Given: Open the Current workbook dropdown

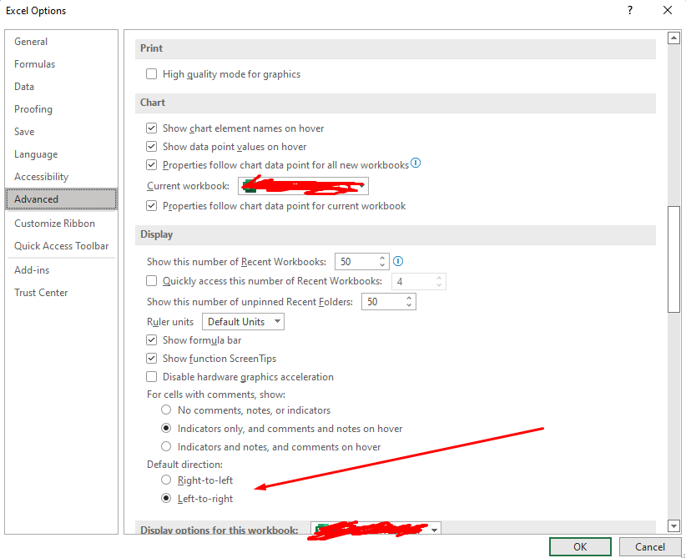Looking at the screenshot, I should click(x=303, y=186).
